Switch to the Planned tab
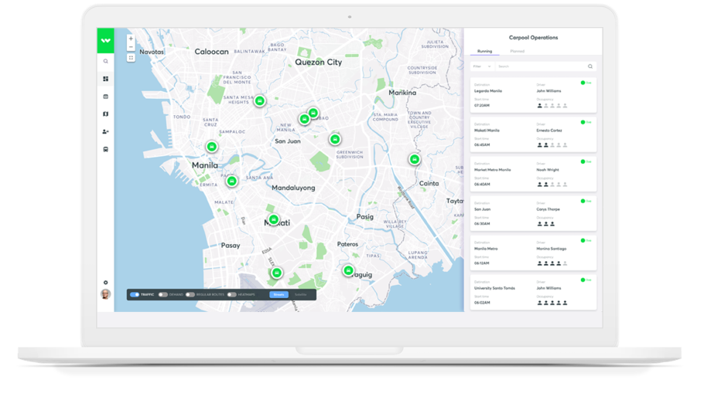 (x=517, y=51)
